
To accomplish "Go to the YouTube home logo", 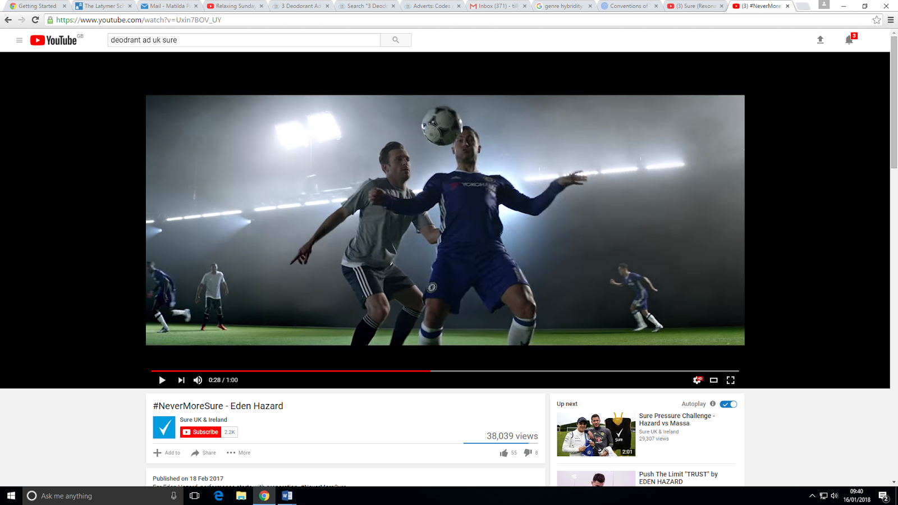I will [x=54, y=40].
